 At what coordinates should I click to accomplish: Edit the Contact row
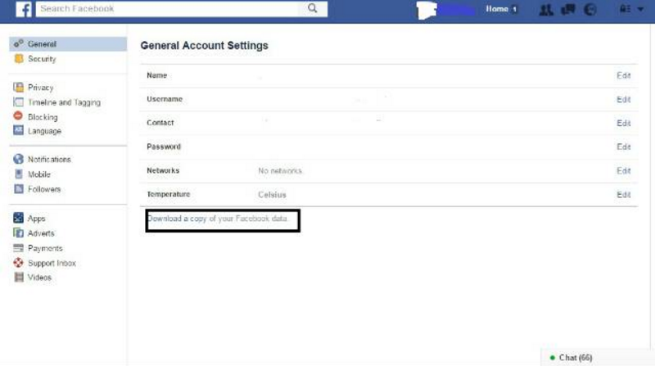[623, 124]
